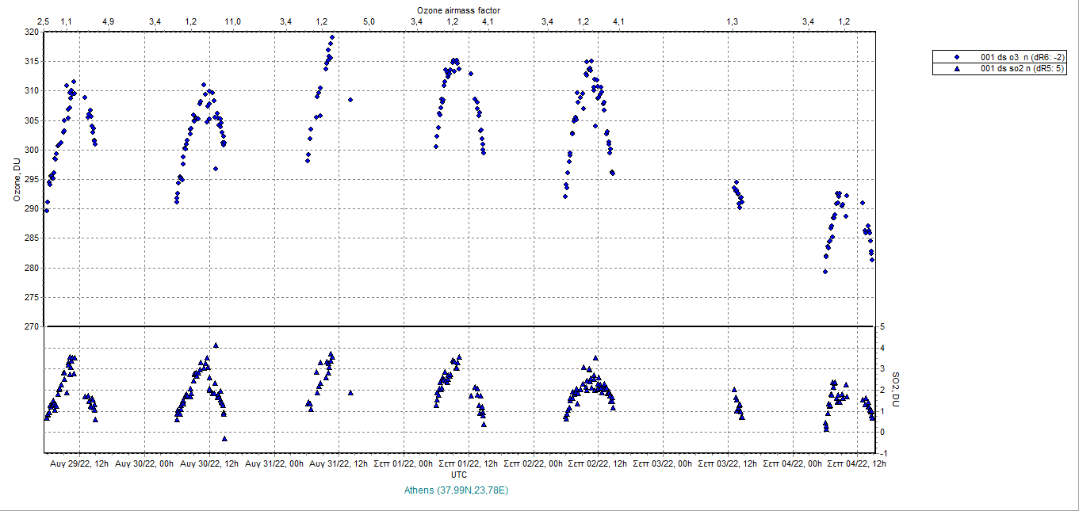The width and height of the screenshot is (1079, 511).
Task: Click the 'Σεπ 03/22, 00h' time tick label
Action: [663, 463]
